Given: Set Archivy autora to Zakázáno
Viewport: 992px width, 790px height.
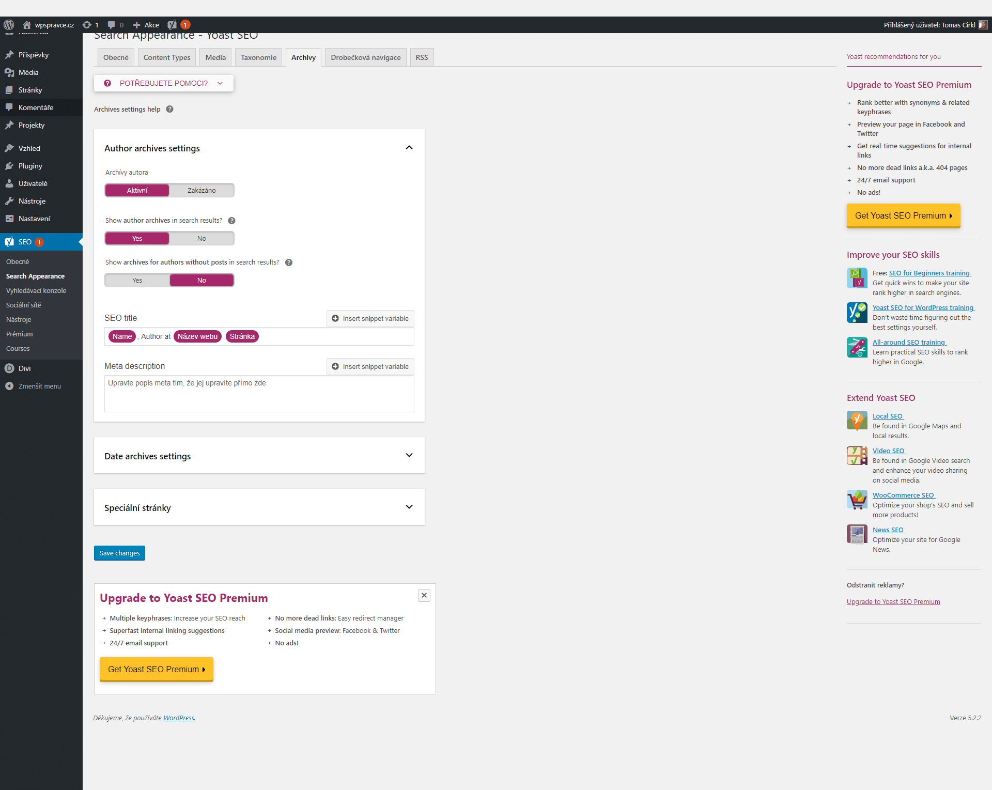Looking at the screenshot, I should tap(202, 190).
